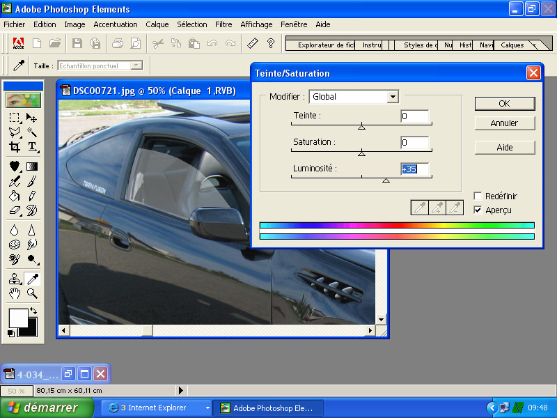
Task: Open the status bar info arrow menu
Action: point(180,391)
